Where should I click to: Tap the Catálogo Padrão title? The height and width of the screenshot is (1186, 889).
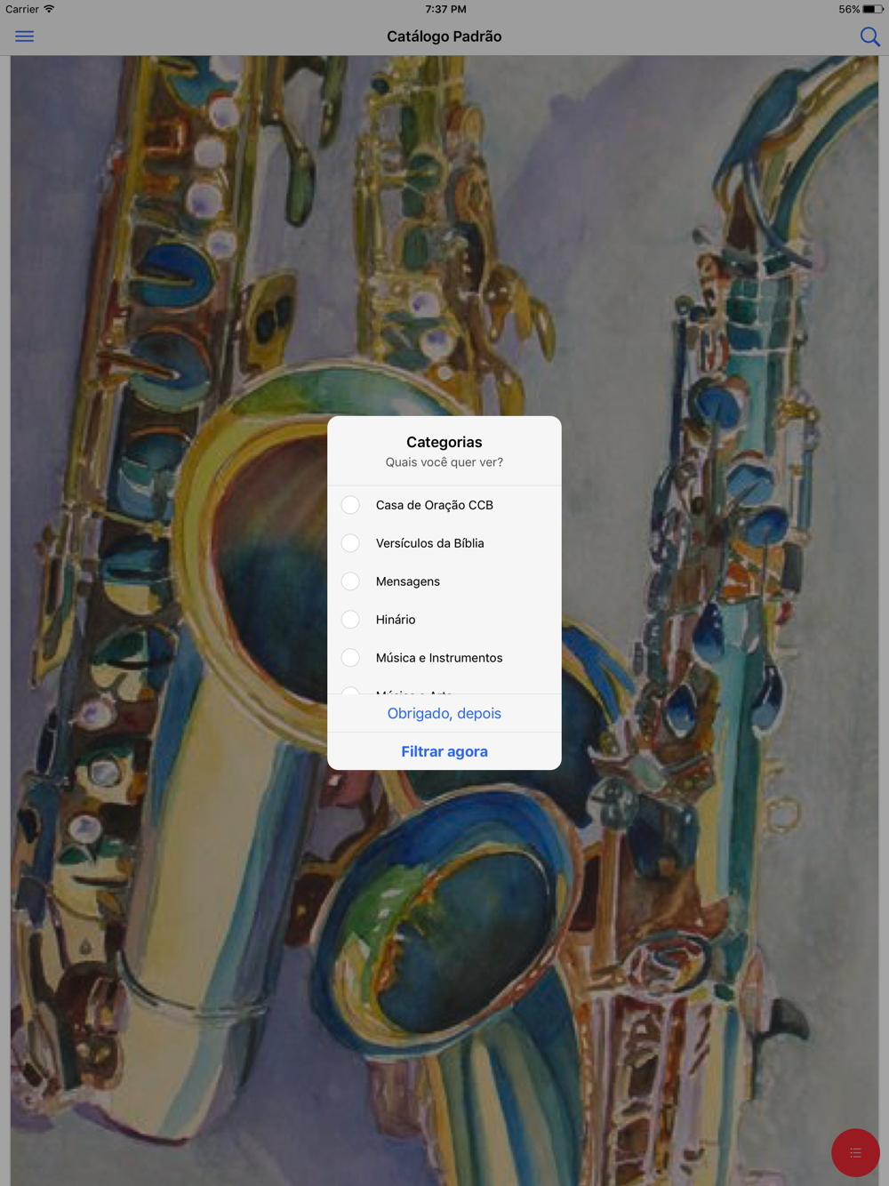pyautogui.click(x=444, y=36)
